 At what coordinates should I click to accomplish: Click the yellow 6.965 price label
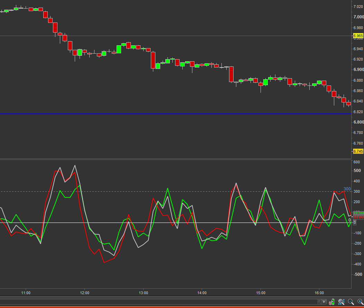pyautogui.click(x=358, y=36)
